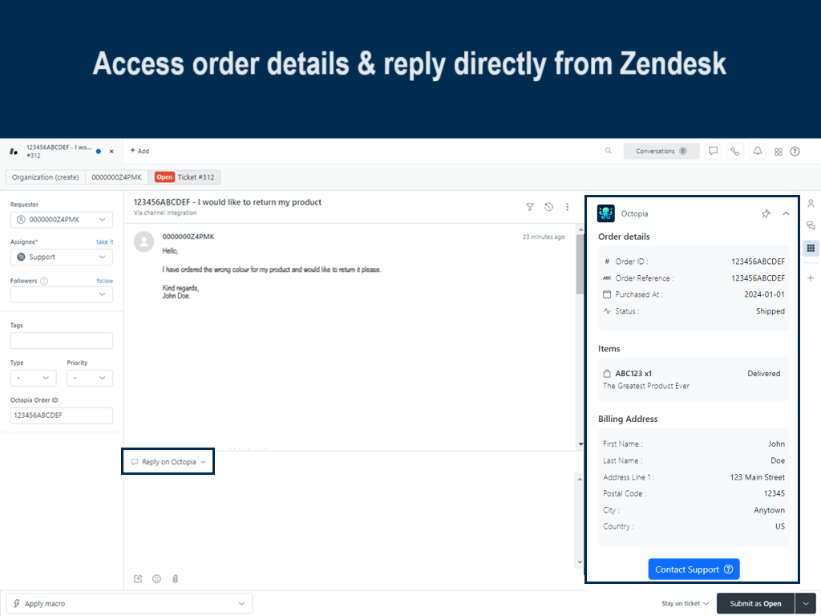This screenshot has height=616, width=821.
Task: Click the conversation vertical scrollbar
Action: pyautogui.click(x=580, y=265)
